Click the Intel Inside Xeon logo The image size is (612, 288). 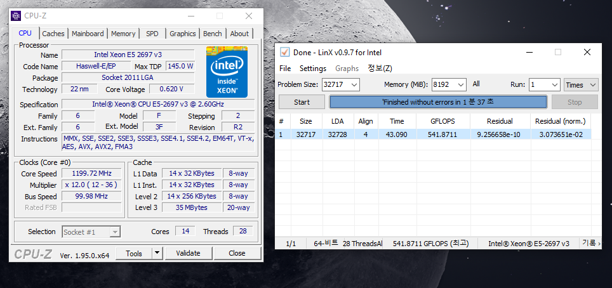(x=227, y=72)
